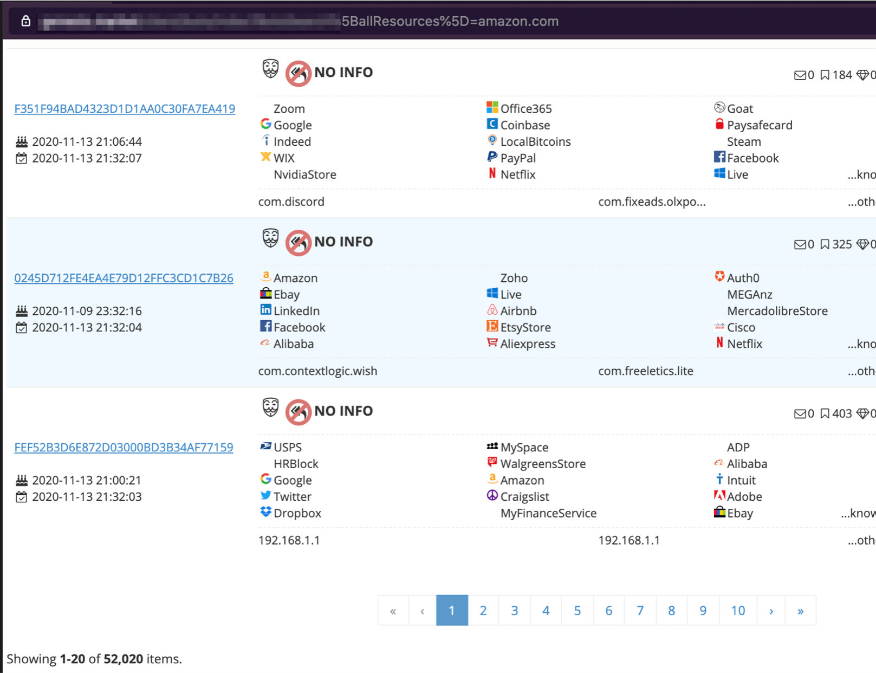Jump to last page with double chevron
This screenshot has height=673, width=876.
pos(800,611)
